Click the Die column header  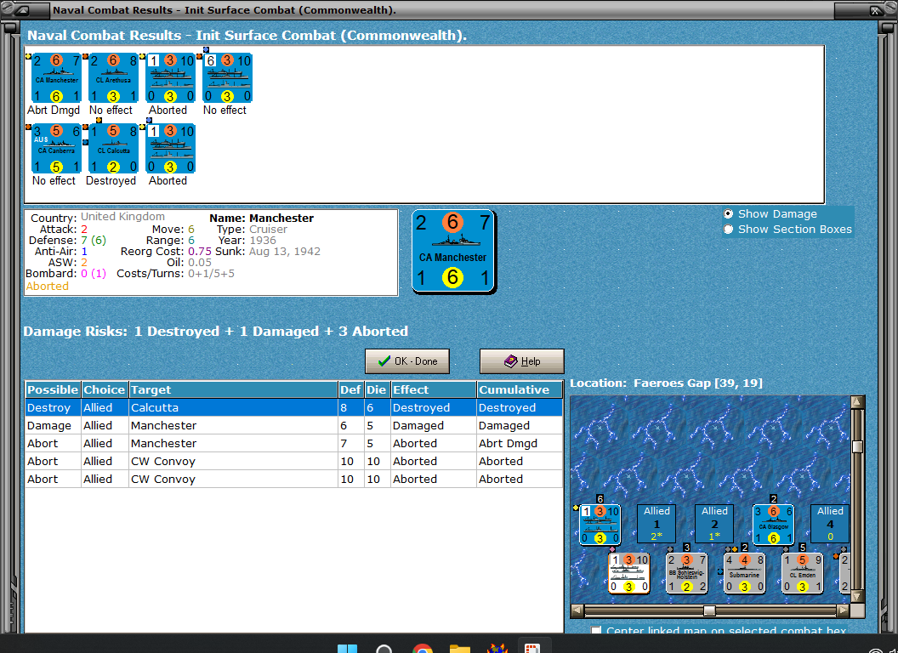coord(377,389)
